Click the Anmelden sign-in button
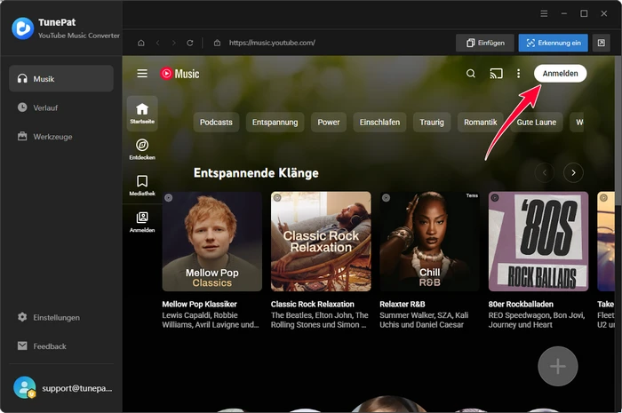This screenshot has height=413, width=622. coord(560,74)
